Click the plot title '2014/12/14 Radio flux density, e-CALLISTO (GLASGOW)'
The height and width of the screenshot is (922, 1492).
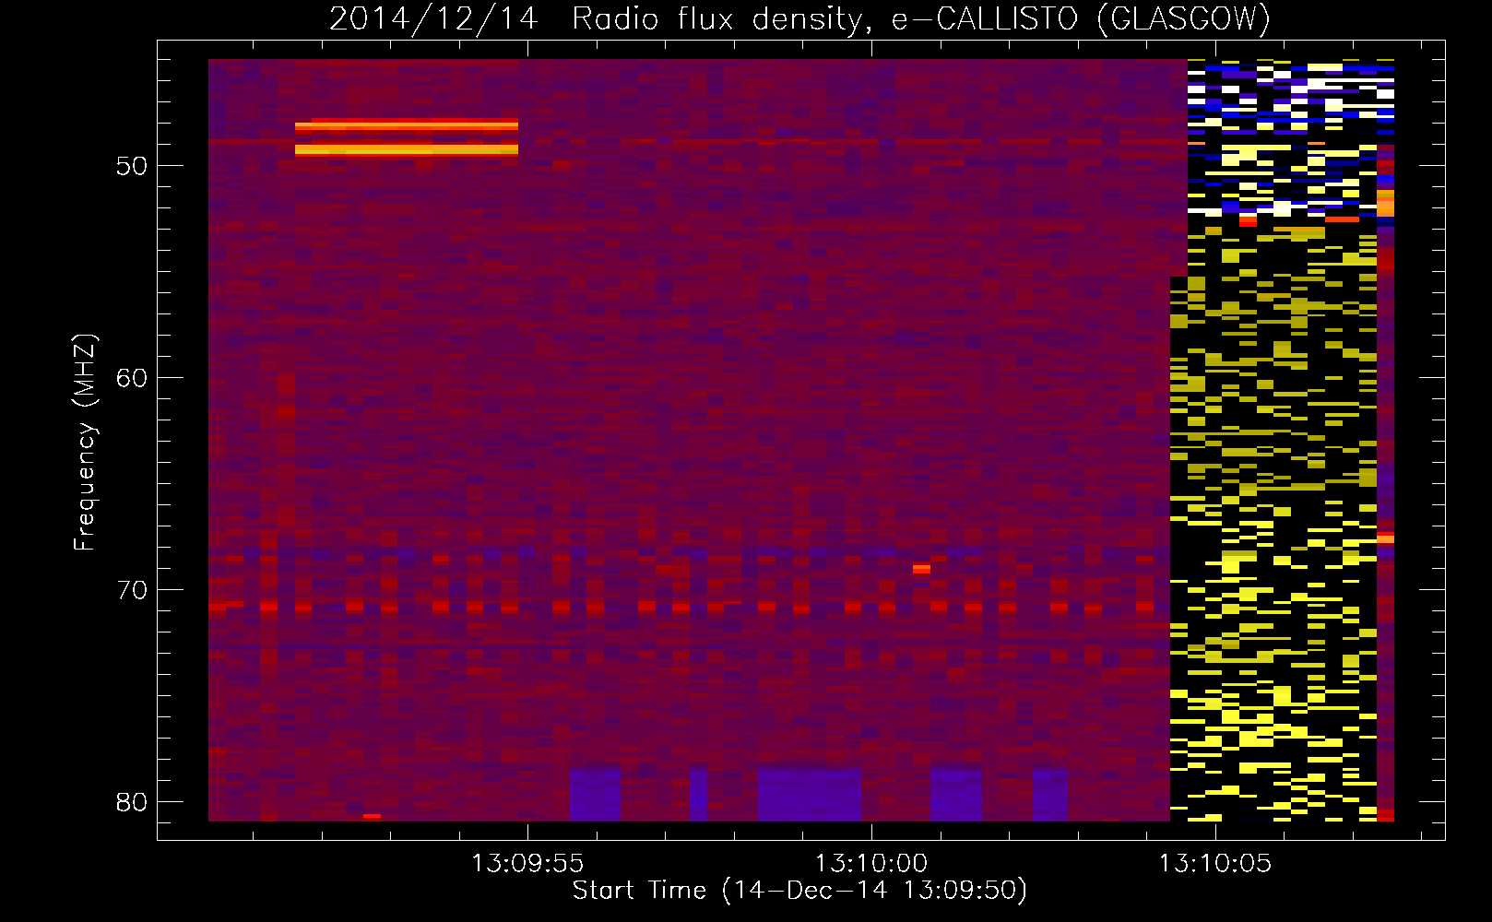click(800, 18)
